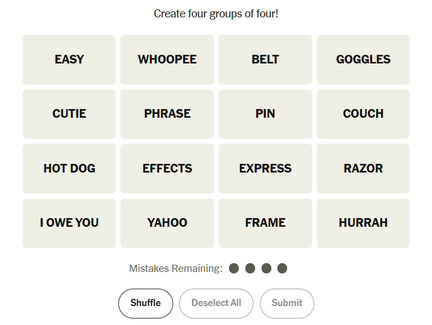This screenshot has width=432, height=325.
Task: Pick the RAZOR tile
Action: (363, 169)
